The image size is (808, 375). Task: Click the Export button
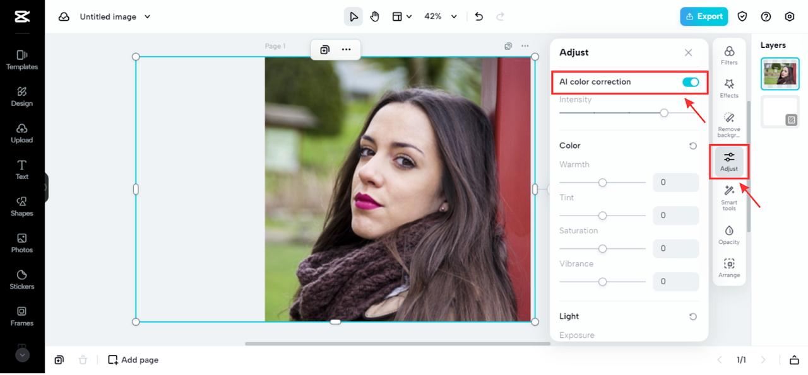704,16
